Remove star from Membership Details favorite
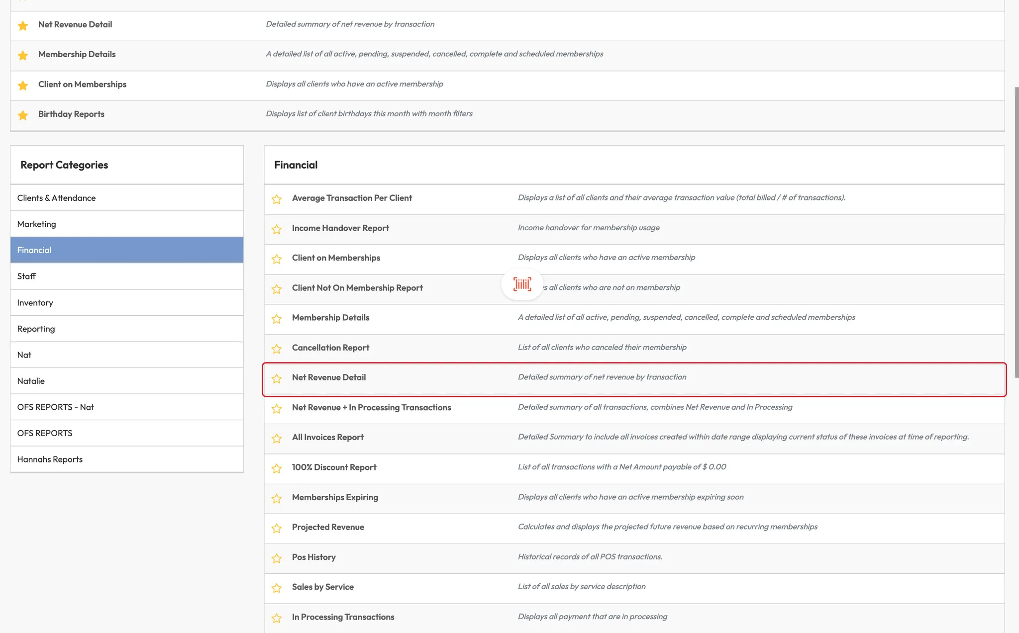The width and height of the screenshot is (1019, 633). point(23,55)
